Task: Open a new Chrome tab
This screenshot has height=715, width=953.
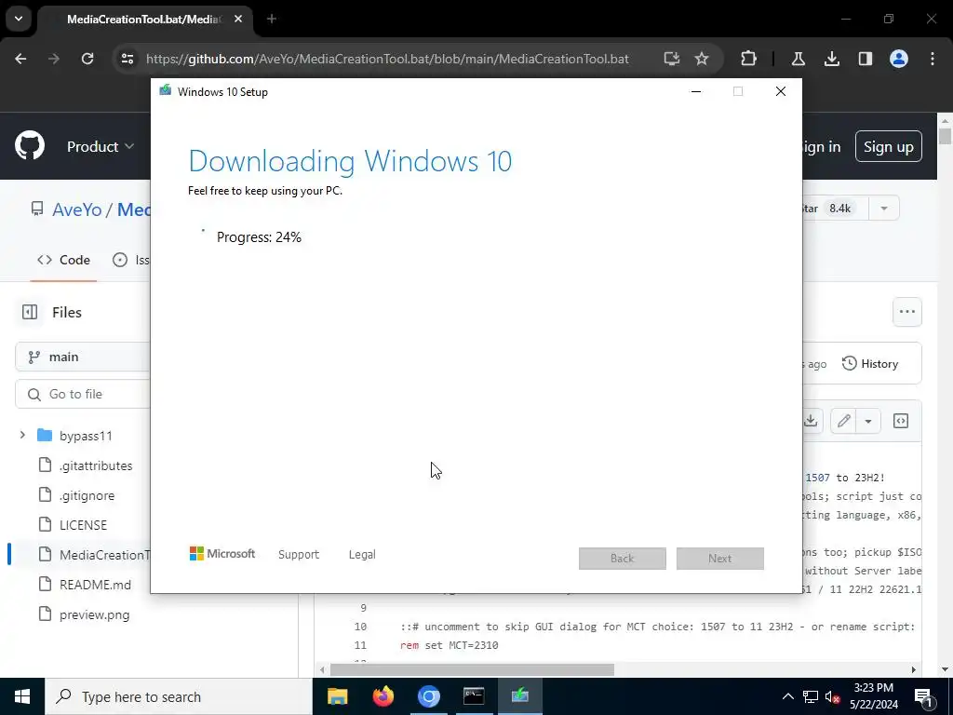Action: (x=272, y=20)
